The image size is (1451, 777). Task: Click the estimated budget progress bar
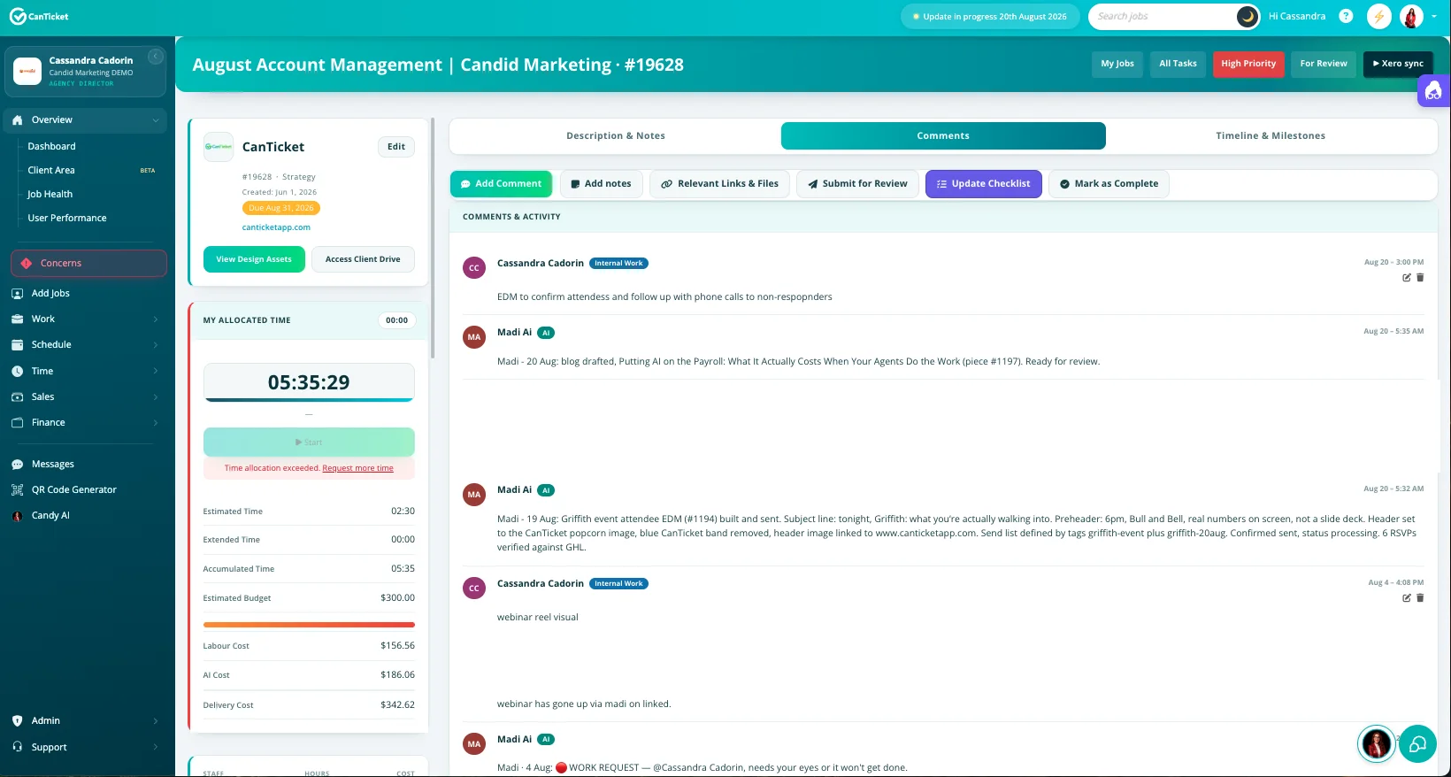[309, 625]
